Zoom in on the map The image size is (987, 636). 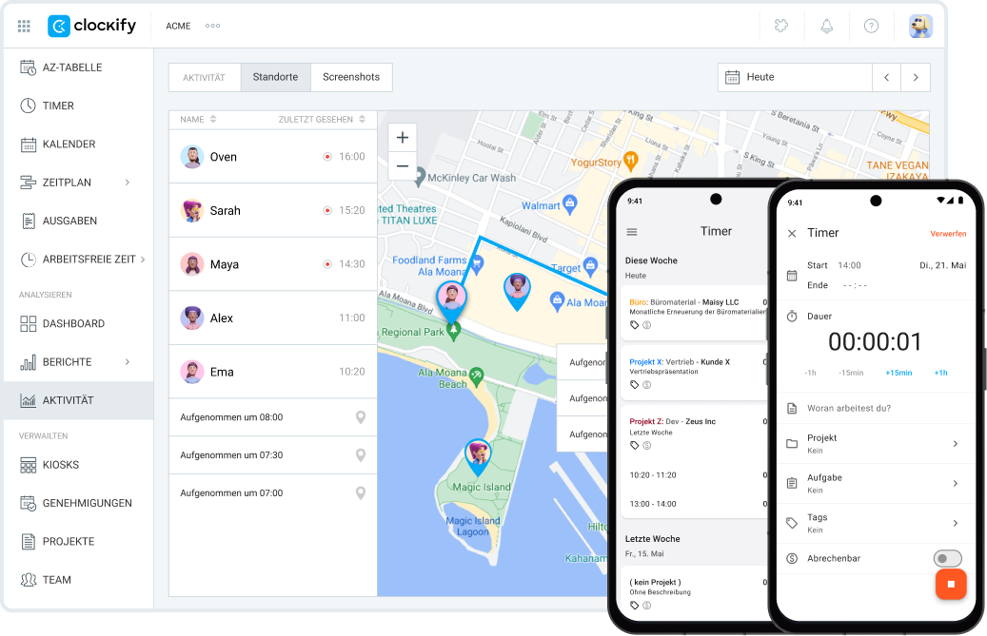point(403,137)
